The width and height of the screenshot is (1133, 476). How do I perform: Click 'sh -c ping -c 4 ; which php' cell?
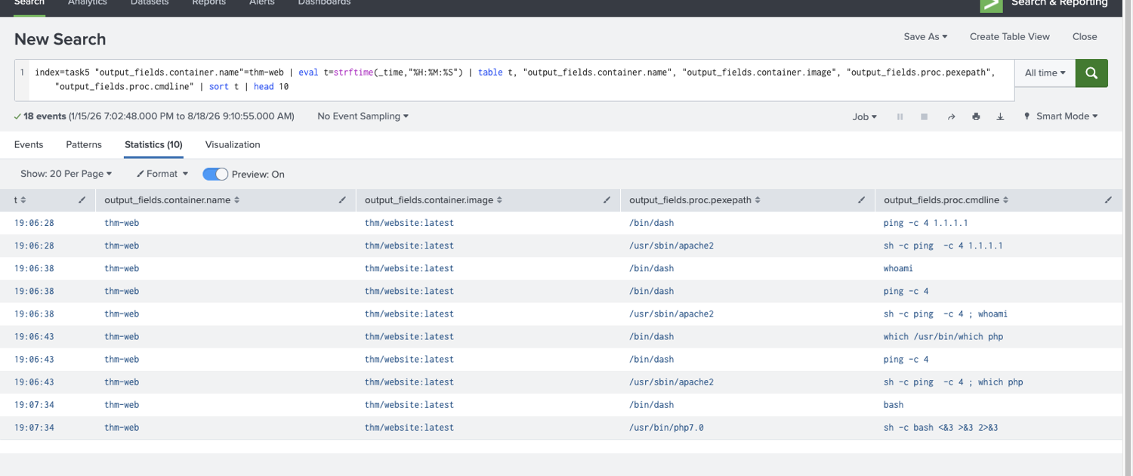pyautogui.click(x=953, y=382)
